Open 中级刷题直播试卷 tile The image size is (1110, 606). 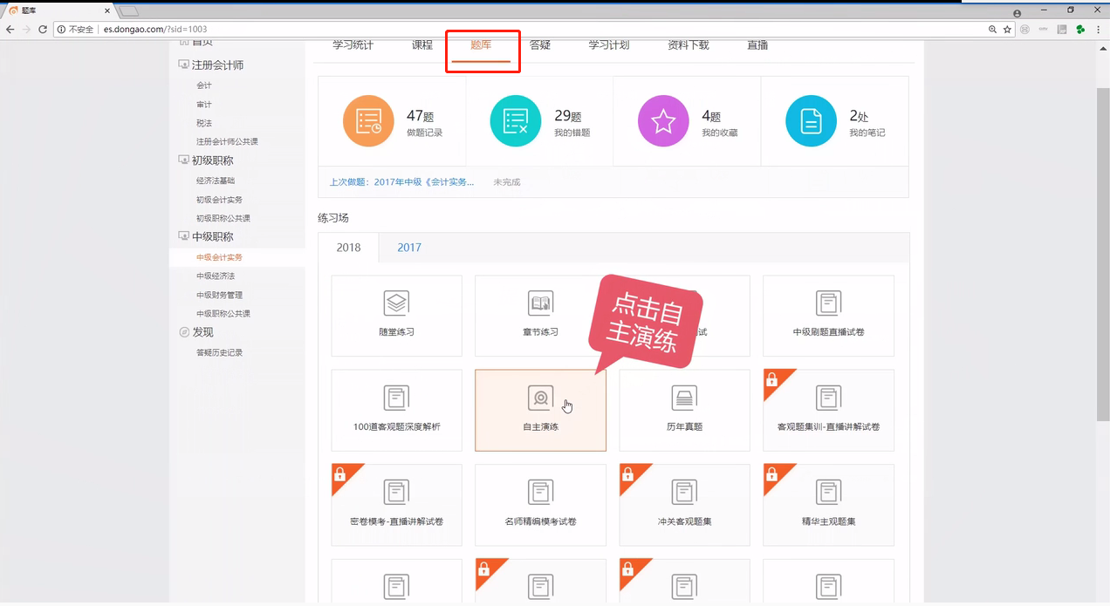point(828,315)
